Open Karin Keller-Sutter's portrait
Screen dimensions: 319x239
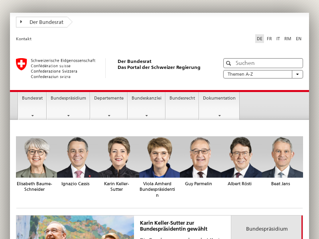click(118, 157)
